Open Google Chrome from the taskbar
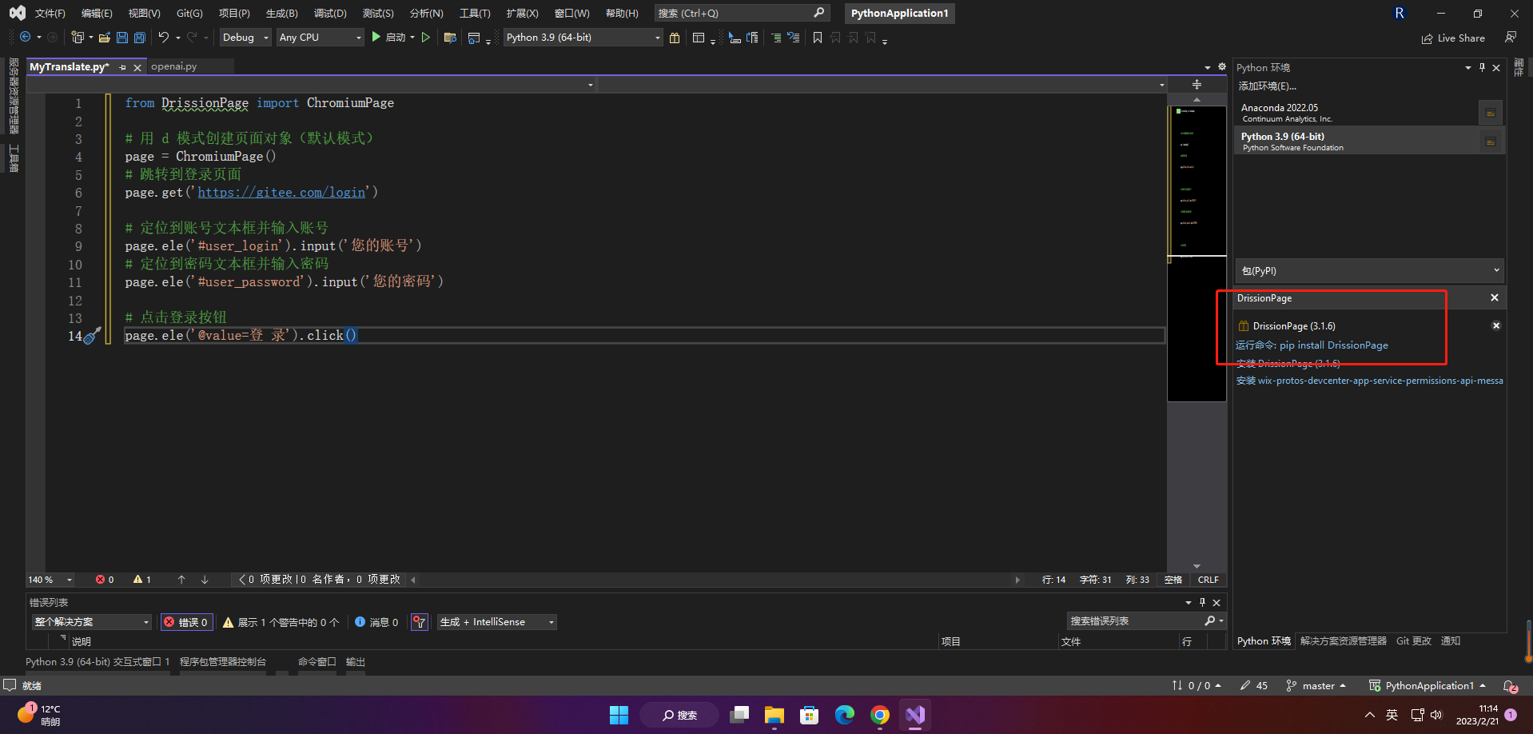This screenshot has width=1533, height=734. click(x=880, y=715)
